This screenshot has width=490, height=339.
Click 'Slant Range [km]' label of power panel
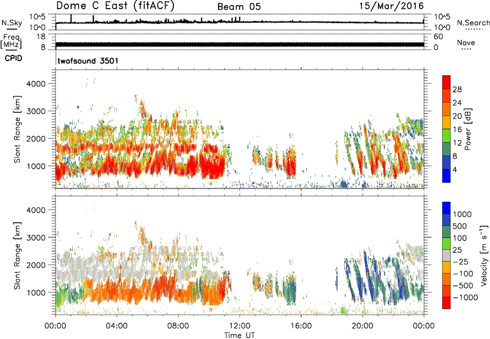coord(17,129)
